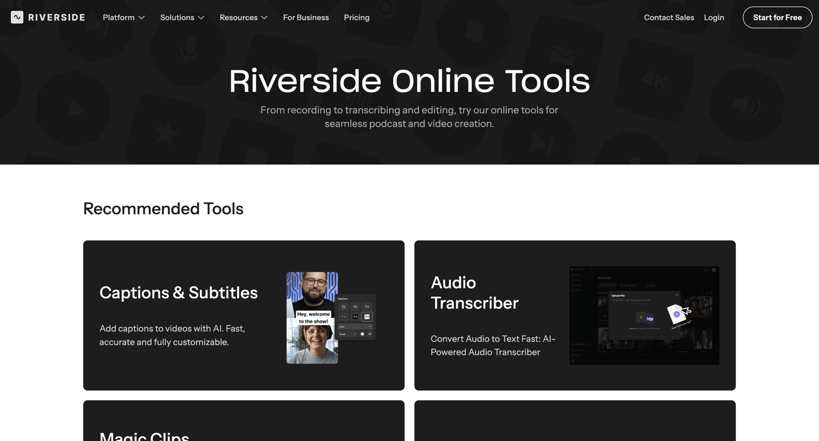
Task: Click the RIVERSIDE wordmark in header
Action: point(57,17)
